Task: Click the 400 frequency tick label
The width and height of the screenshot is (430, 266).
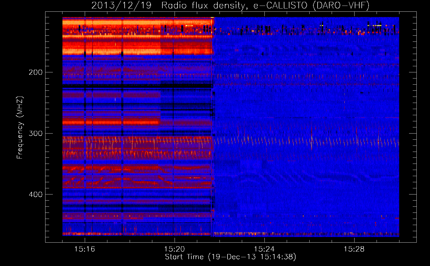Action: tap(36, 194)
